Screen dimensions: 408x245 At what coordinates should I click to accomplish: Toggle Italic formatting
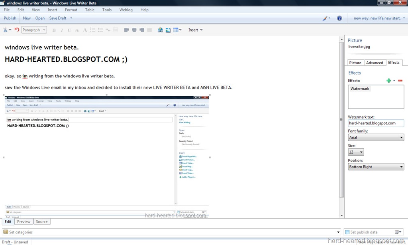62,30
